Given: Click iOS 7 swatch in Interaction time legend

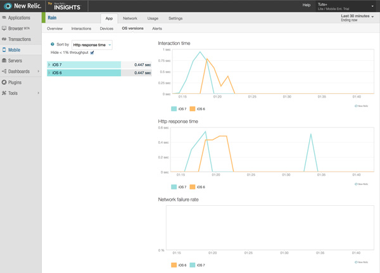Looking at the screenshot, I should click(174, 108).
